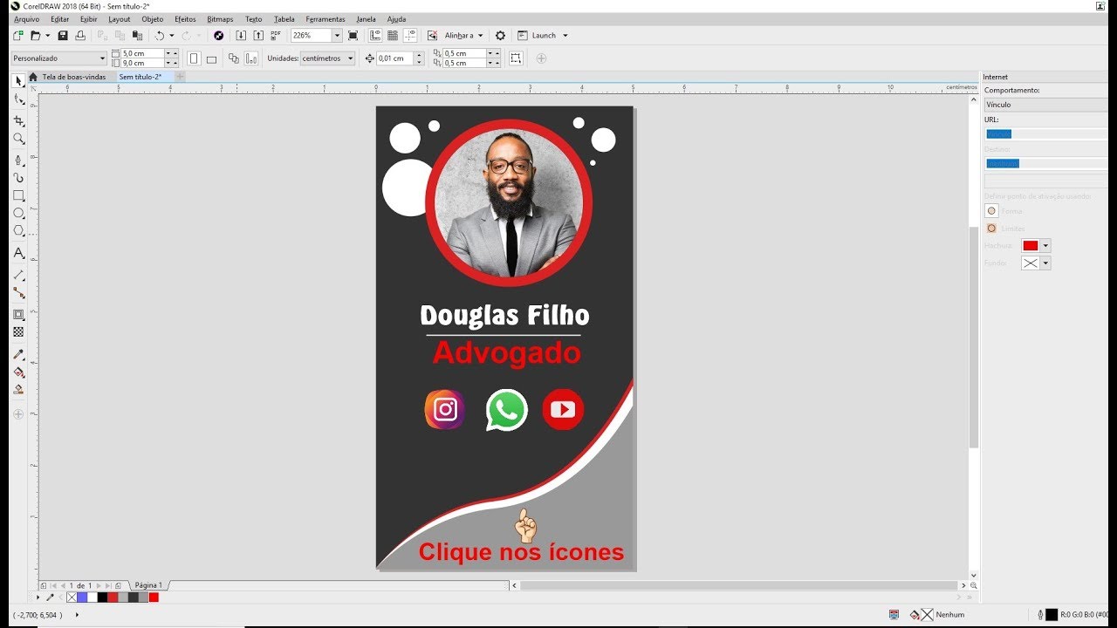Switch to Tela de boas-vindas tab
Screen dimensions: 1117x628
(x=74, y=77)
